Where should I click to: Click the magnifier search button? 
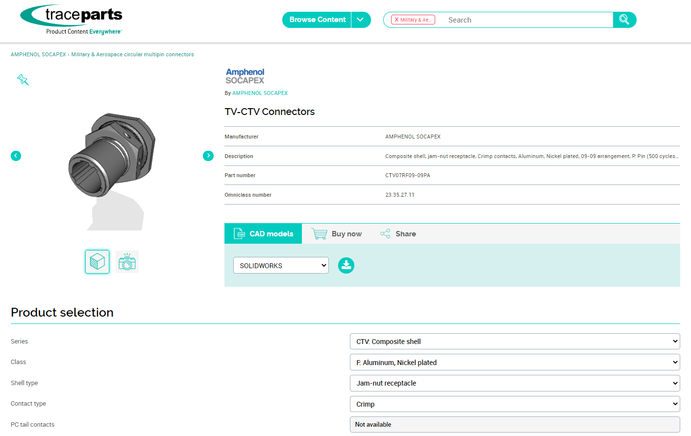[624, 20]
